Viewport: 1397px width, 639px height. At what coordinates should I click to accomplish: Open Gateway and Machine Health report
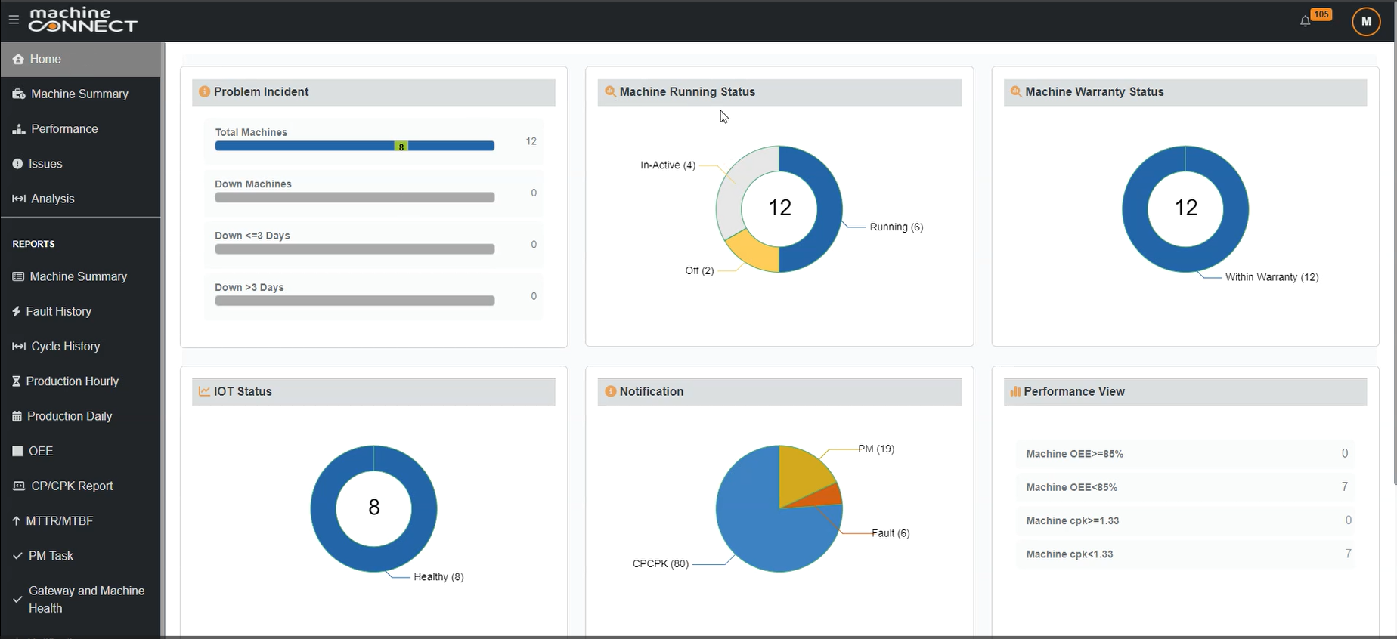86,599
